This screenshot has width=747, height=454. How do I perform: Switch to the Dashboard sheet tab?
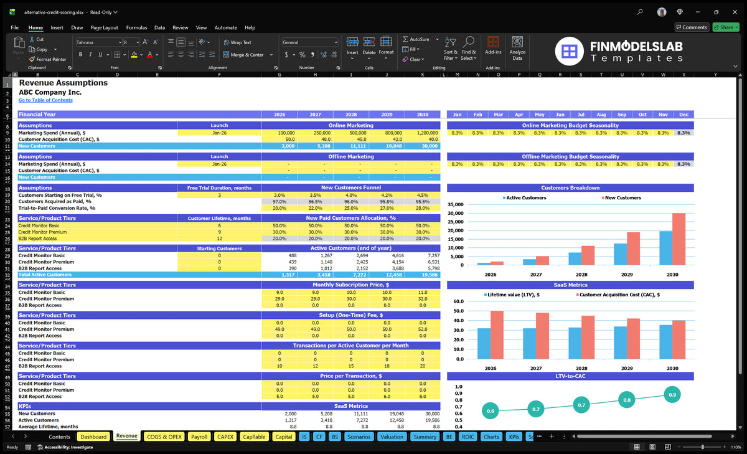click(93, 437)
